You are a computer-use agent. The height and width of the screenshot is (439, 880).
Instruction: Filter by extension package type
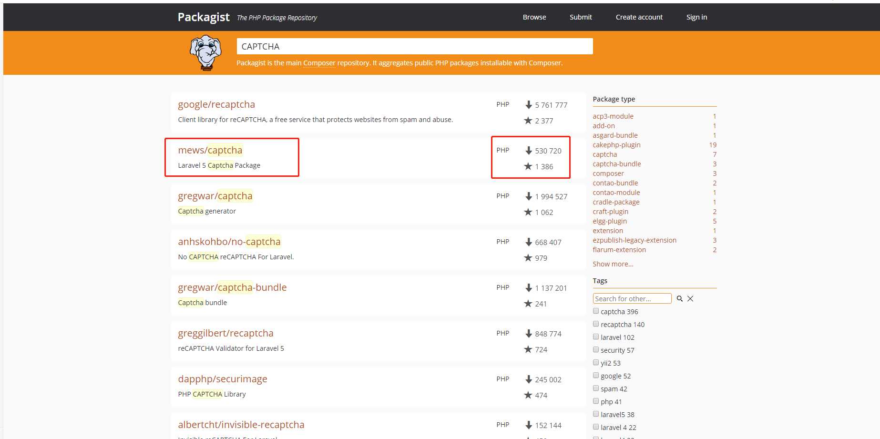pos(608,231)
